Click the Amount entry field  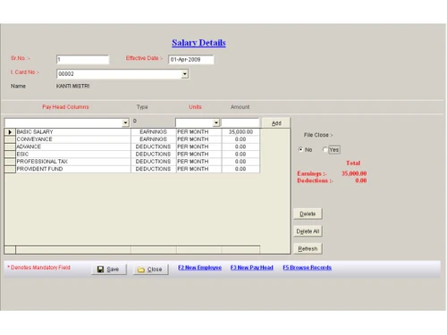[x=240, y=122]
